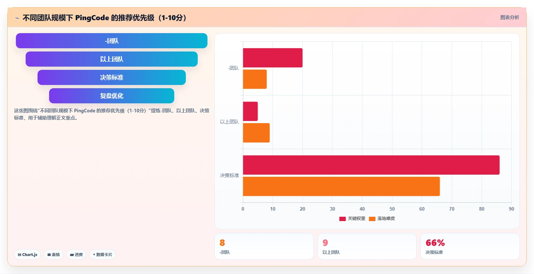Screen dimensions: 534x274
Task: Click the Chart.js tag chip
Action: (x=27, y=255)
